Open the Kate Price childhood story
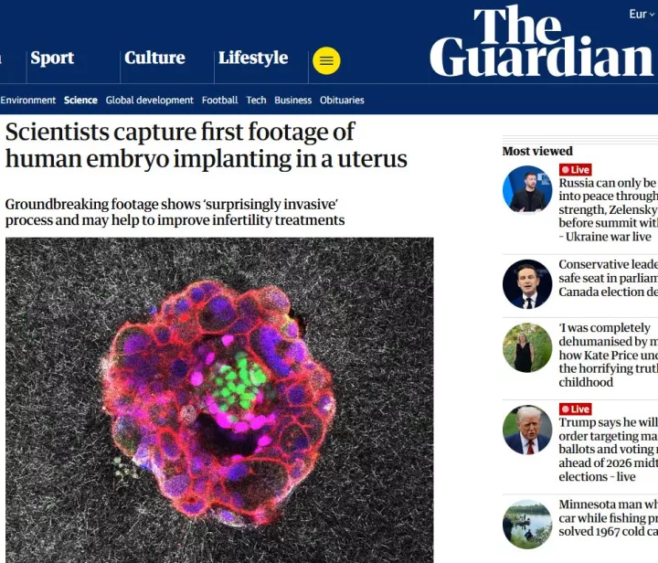Image resolution: width=658 pixels, height=563 pixels. 608,355
